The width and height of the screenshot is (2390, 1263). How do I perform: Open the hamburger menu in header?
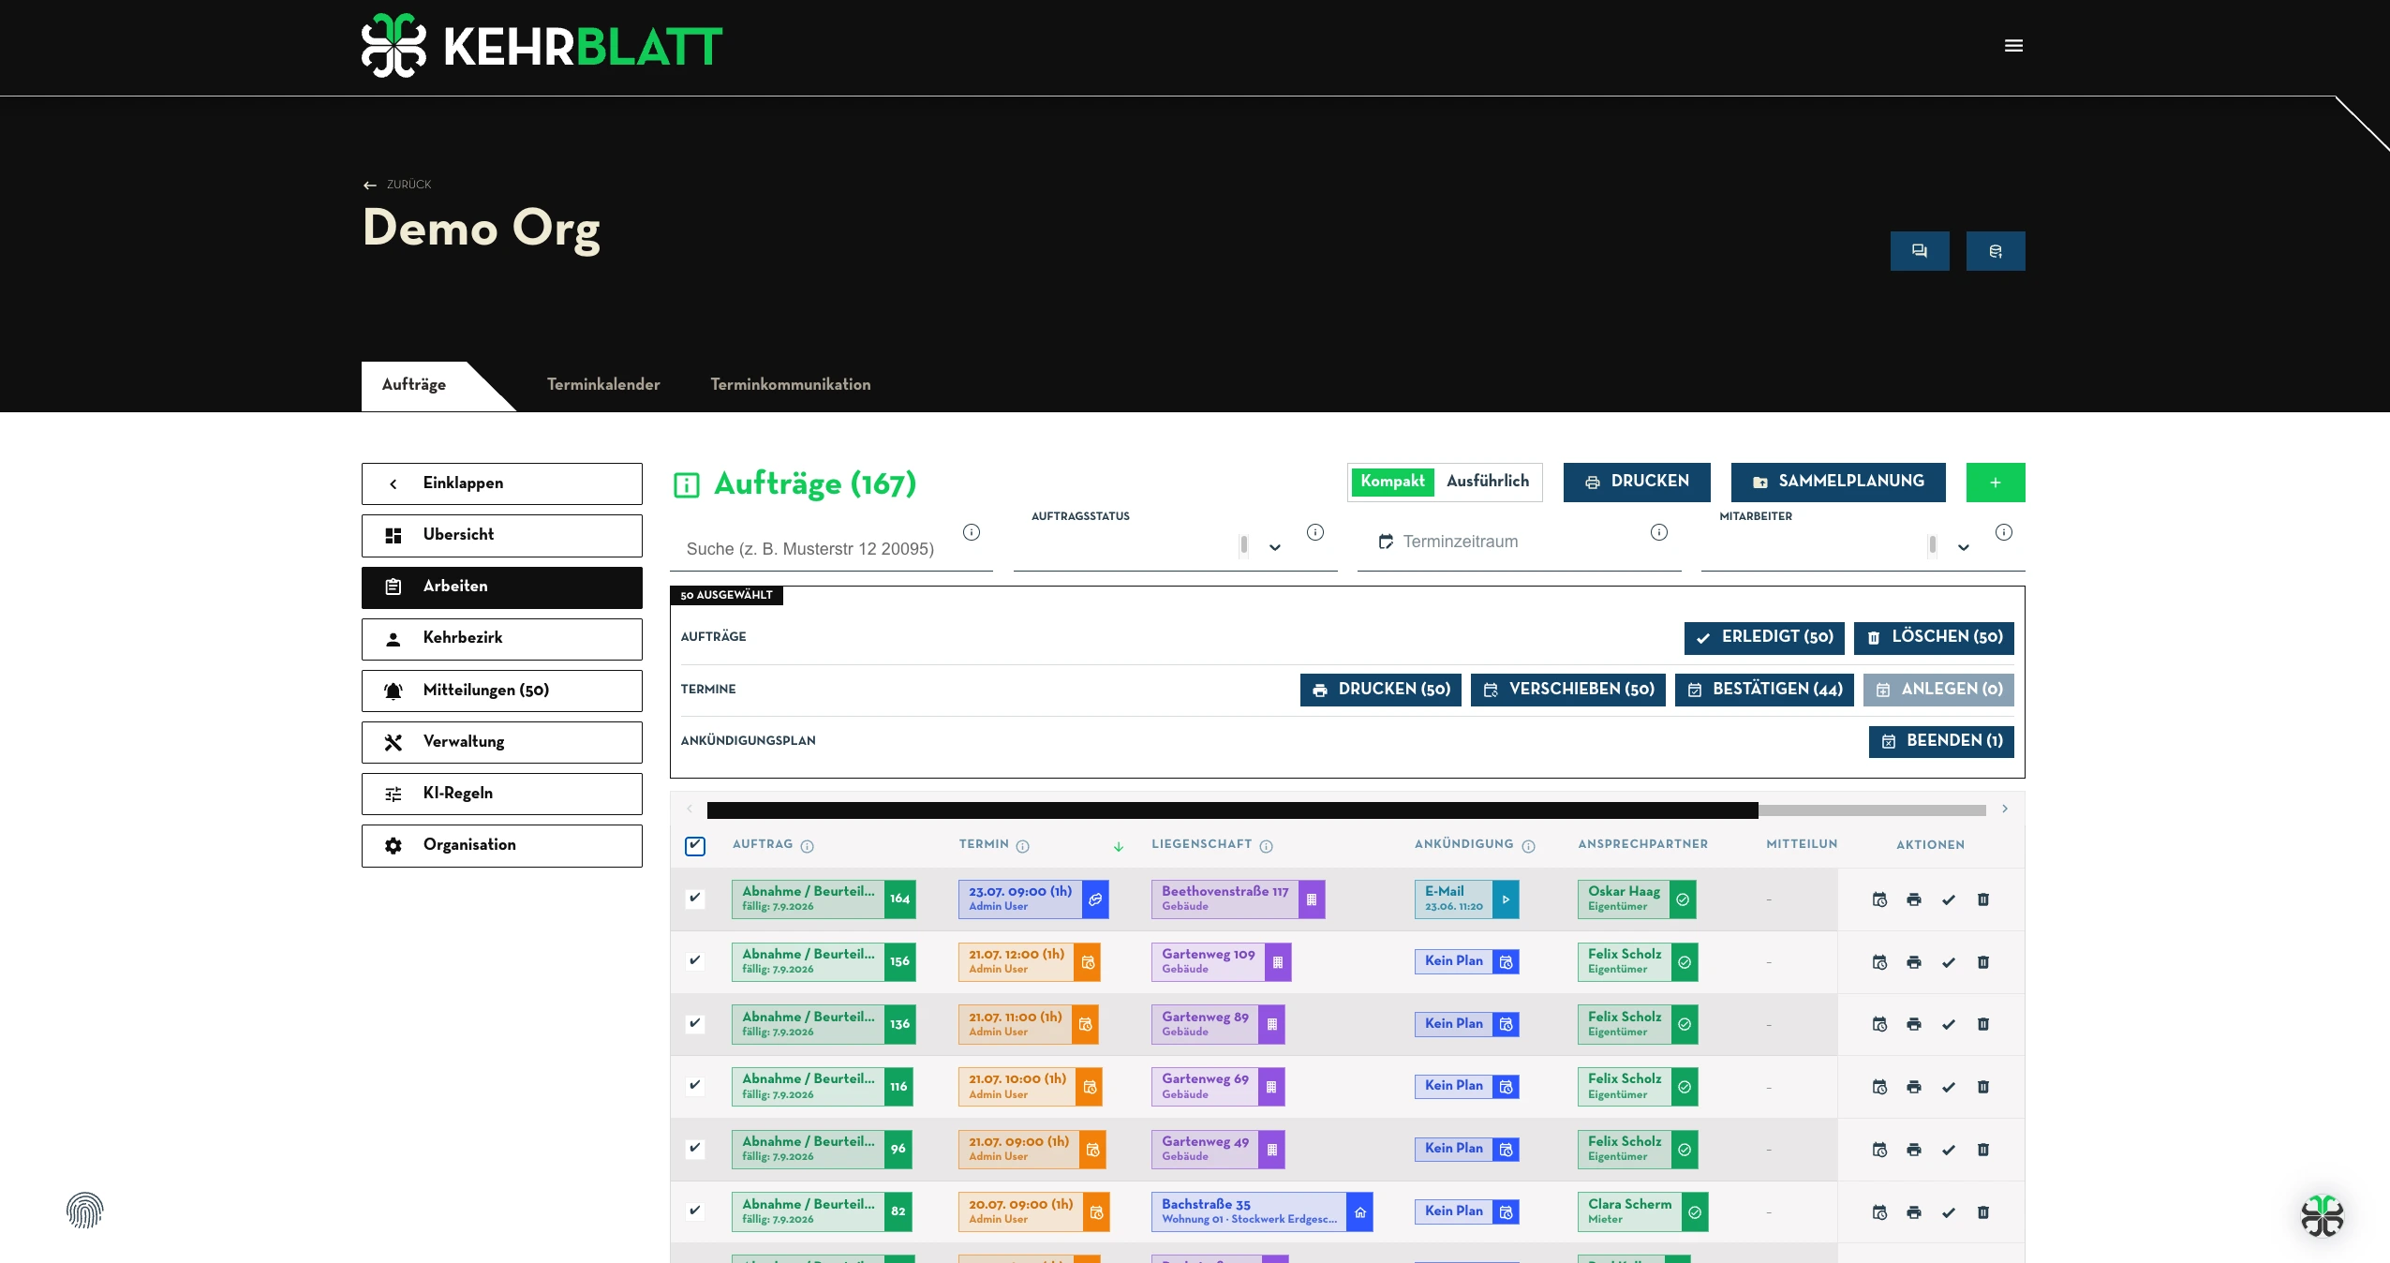click(x=2013, y=45)
